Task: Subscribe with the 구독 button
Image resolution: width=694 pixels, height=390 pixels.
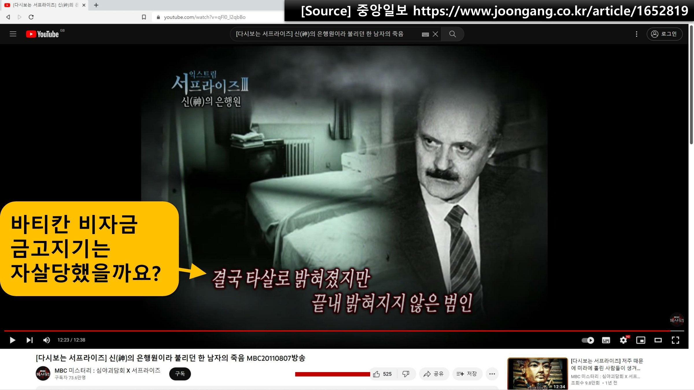Action: [180, 374]
